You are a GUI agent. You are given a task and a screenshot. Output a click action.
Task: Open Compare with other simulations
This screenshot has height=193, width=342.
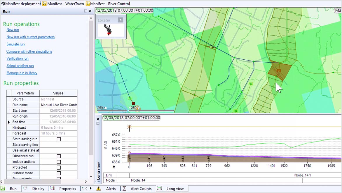coord(29,51)
